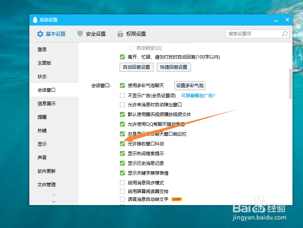Click the sidebar up chevron arrow
The width and height of the screenshot is (303, 228).
(54, 195)
